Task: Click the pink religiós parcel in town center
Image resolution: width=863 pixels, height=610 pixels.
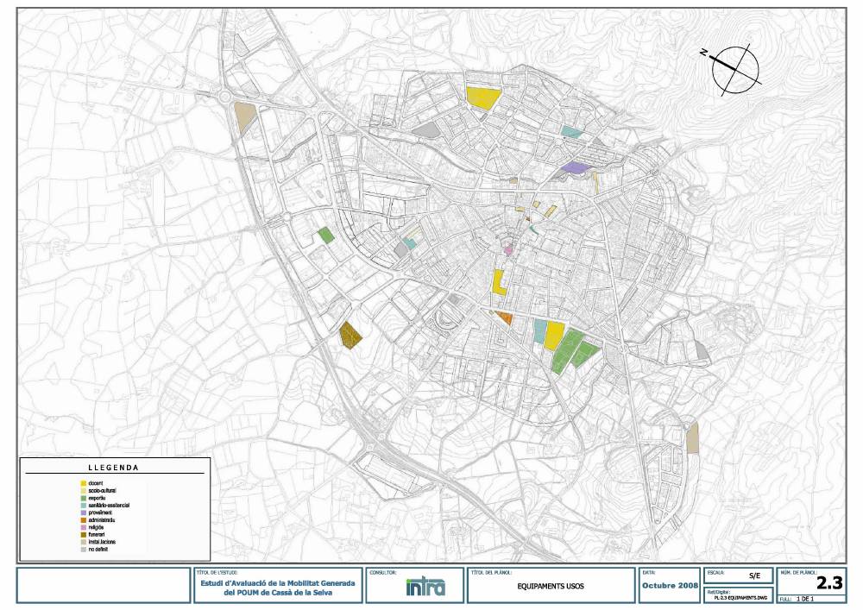Action: 508,250
